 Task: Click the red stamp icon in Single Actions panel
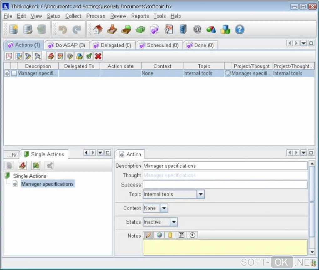click(x=23, y=165)
